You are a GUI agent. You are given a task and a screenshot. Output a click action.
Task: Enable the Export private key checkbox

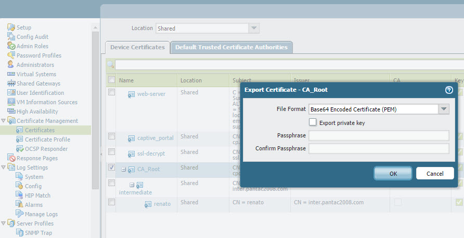point(313,122)
